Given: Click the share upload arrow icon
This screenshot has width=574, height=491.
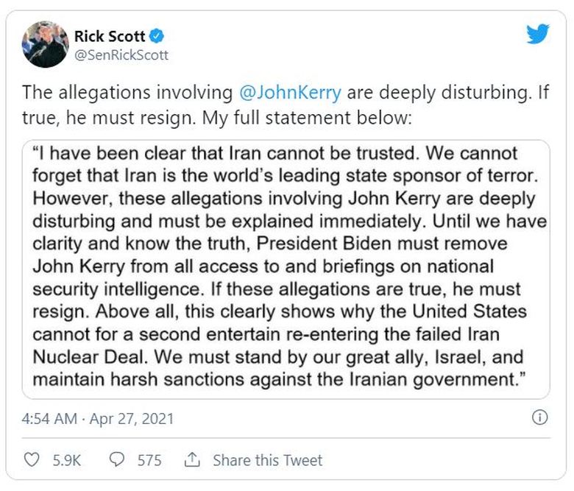Looking at the screenshot, I should tap(192, 460).
